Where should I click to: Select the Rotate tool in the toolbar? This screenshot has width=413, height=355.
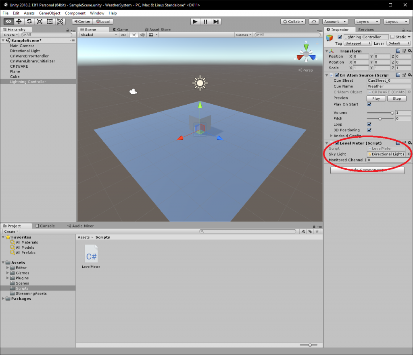tap(29, 21)
